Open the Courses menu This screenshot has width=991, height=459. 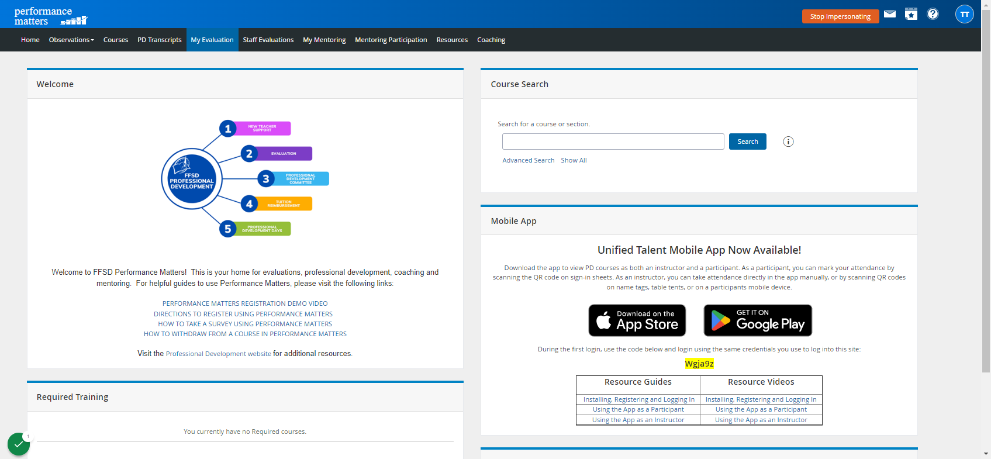pyautogui.click(x=116, y=40)
